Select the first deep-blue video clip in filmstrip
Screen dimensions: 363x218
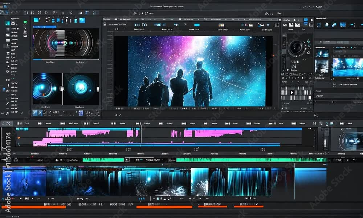click(x=24, y=181)
